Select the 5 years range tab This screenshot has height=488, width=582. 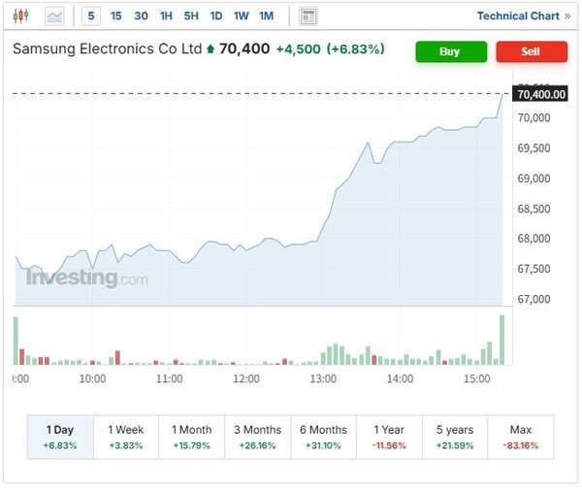[455, 437]
